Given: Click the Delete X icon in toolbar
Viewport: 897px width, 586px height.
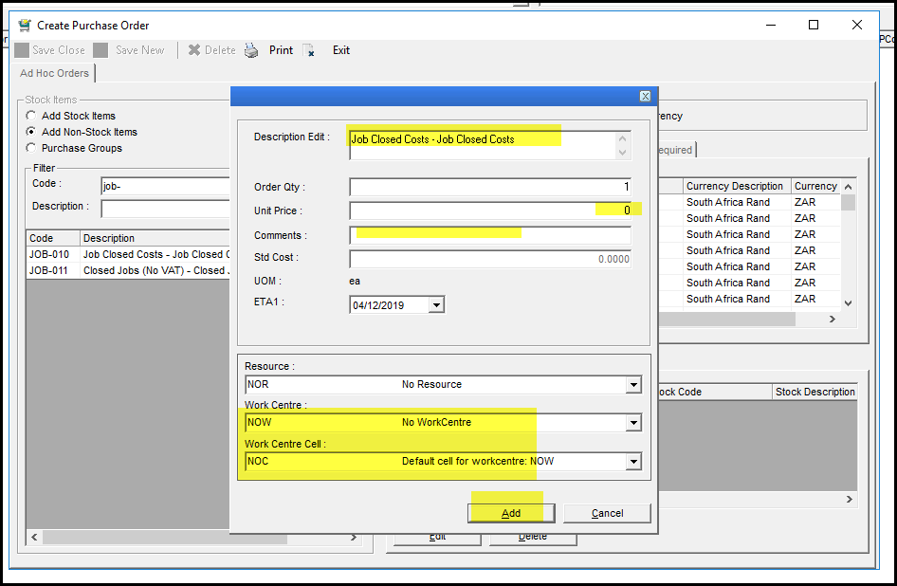Looking at the screenshot, I should pyautogui.click(x=194, y=50).
